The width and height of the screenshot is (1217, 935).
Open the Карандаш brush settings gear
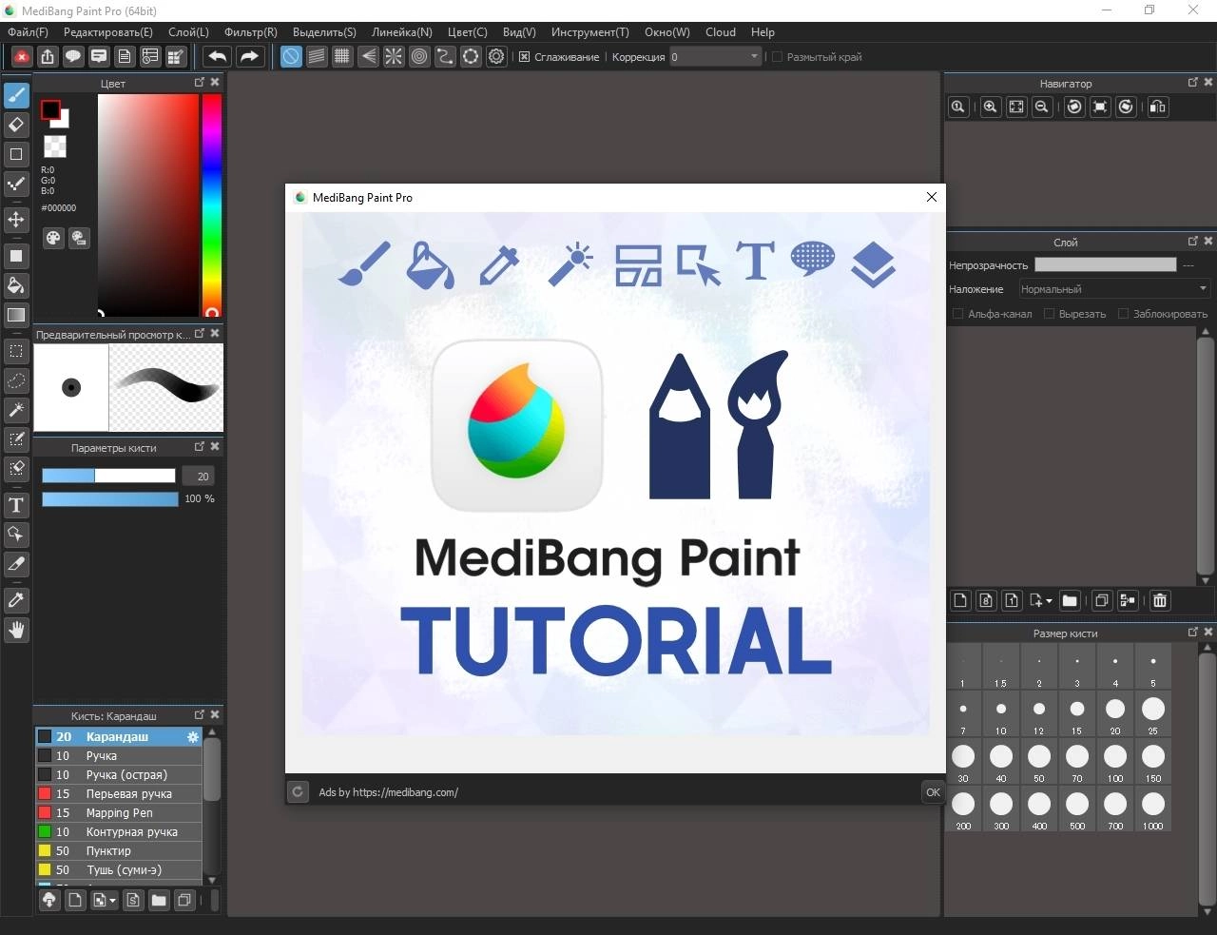[x=193, y=737]
